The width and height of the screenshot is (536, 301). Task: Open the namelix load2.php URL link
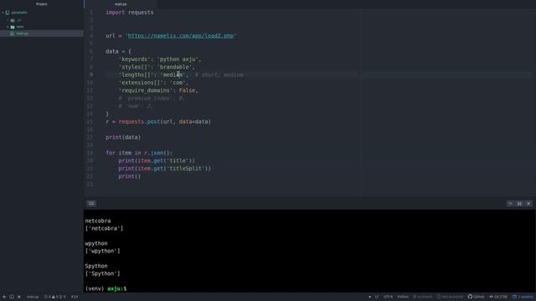tap(181, 36)
